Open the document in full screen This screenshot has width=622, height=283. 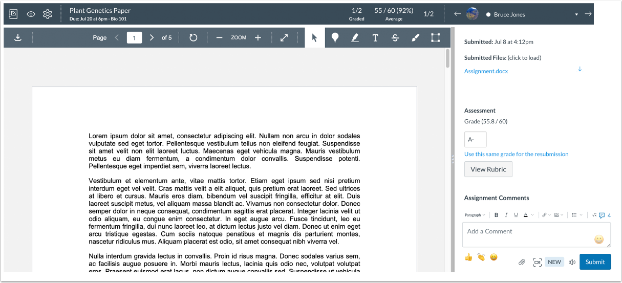284,38
